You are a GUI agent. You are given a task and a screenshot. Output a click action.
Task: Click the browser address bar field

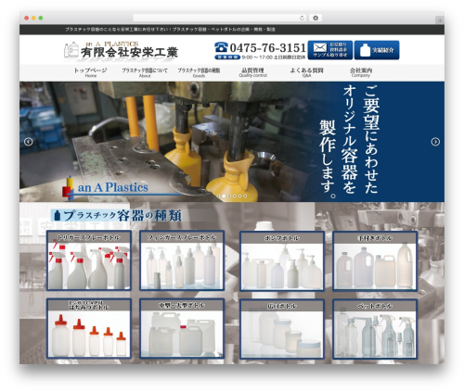[220, 18]
